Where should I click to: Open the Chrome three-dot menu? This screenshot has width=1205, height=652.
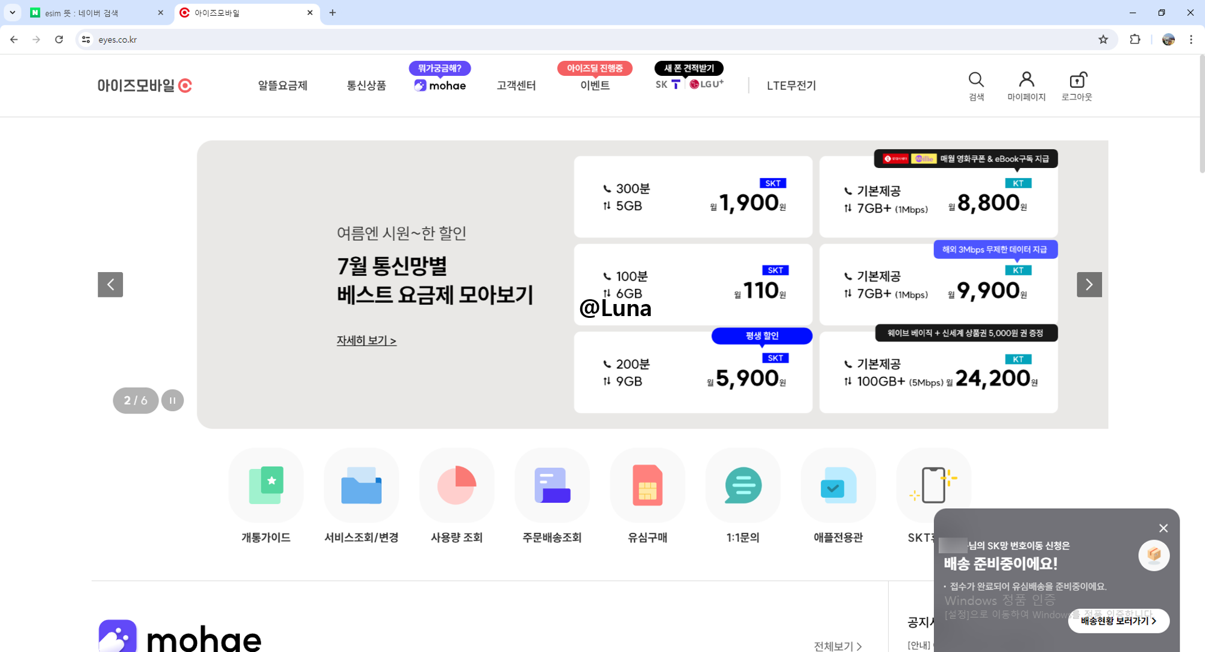tap(1191, 39)
